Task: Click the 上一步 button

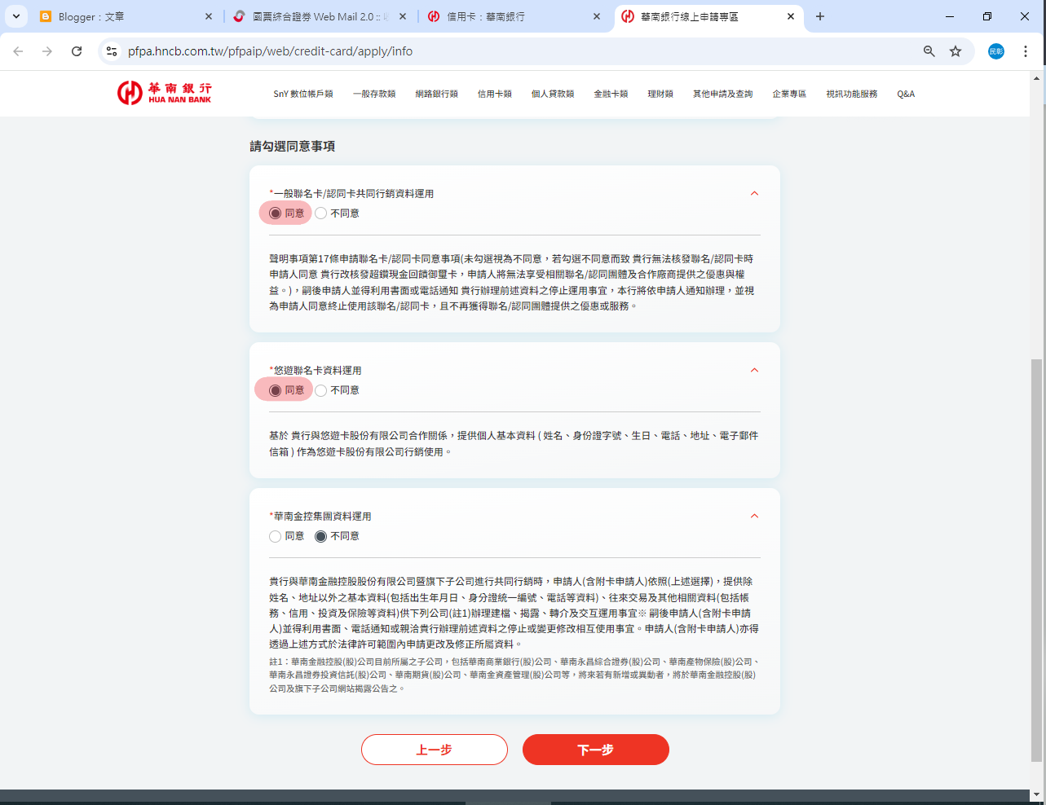Action: (435, 750)
